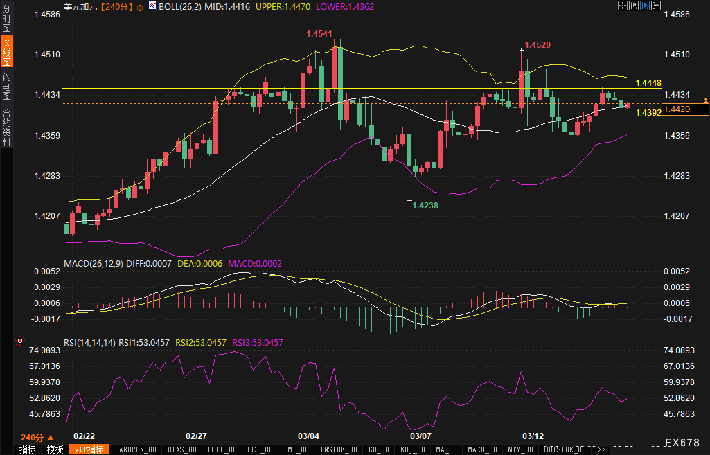Click the crosshair cursor icon at top right
This screenshot has width=710, height=455.
click(622, 6)
